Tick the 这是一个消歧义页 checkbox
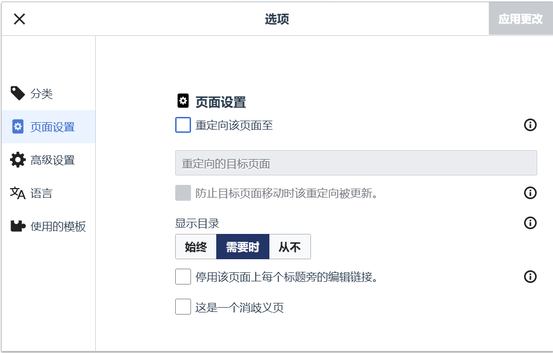The height and width of the screenshot is (353, 553). point(183,307)
